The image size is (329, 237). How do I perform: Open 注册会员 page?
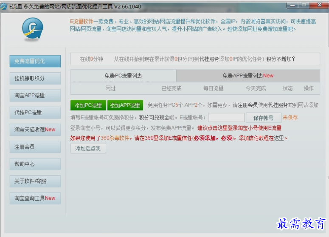pos(35,147)
